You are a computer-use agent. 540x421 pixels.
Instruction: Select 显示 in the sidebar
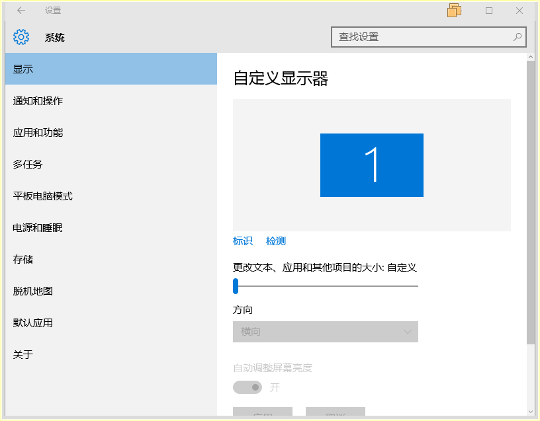[x=111, y=69]
